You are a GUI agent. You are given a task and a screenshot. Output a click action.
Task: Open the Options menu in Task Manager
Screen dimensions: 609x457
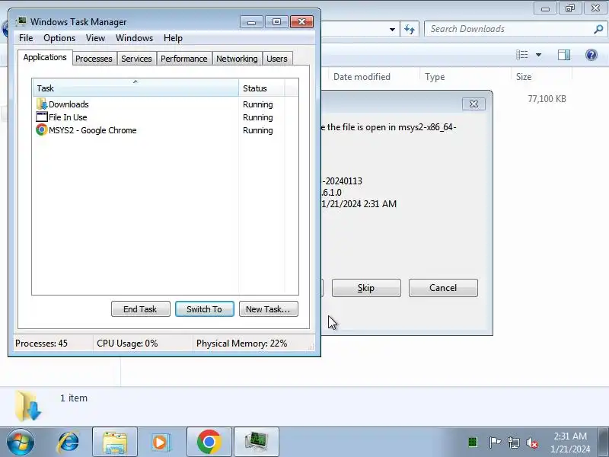click(x=59, y=38)
